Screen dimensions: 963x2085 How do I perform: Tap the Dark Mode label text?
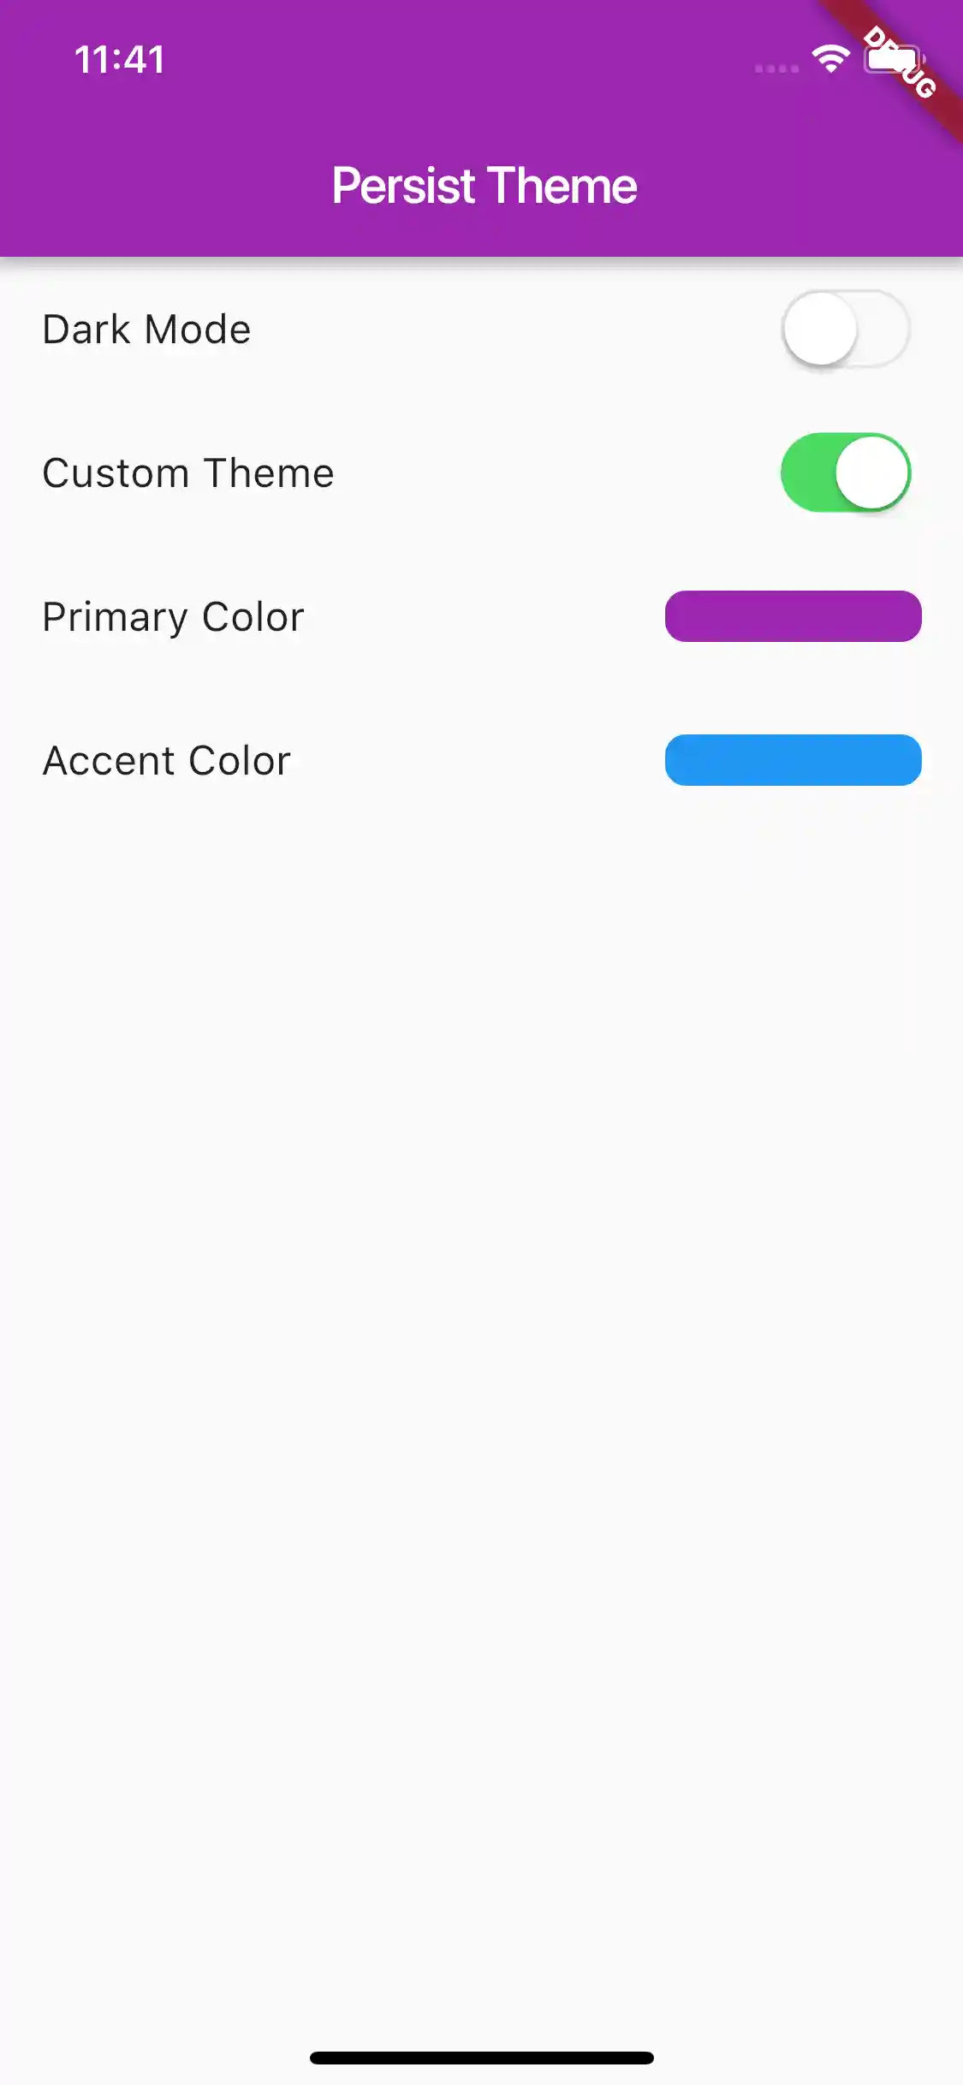146,330
